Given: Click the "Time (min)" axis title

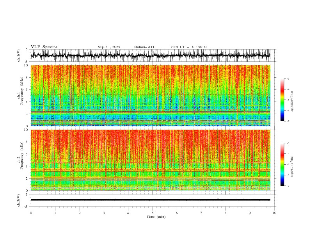Looking at the screenshot, I should pos(156,217).
